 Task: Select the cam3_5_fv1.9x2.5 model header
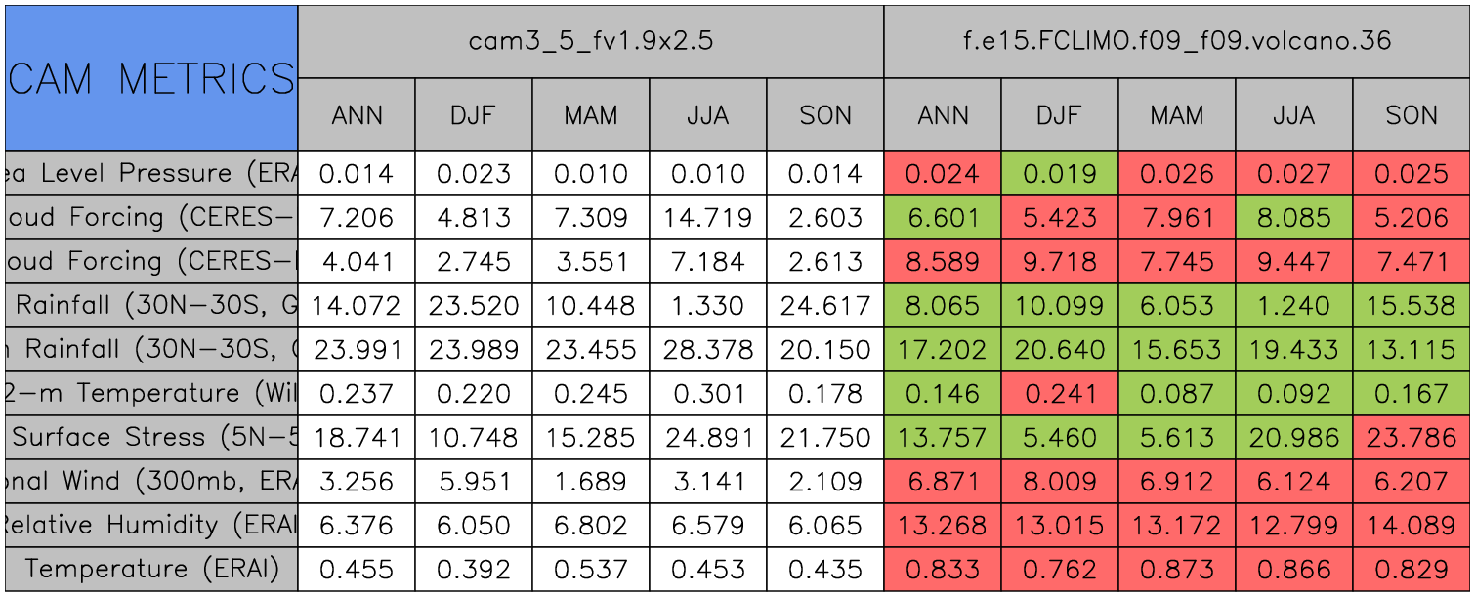pos(590,41)
